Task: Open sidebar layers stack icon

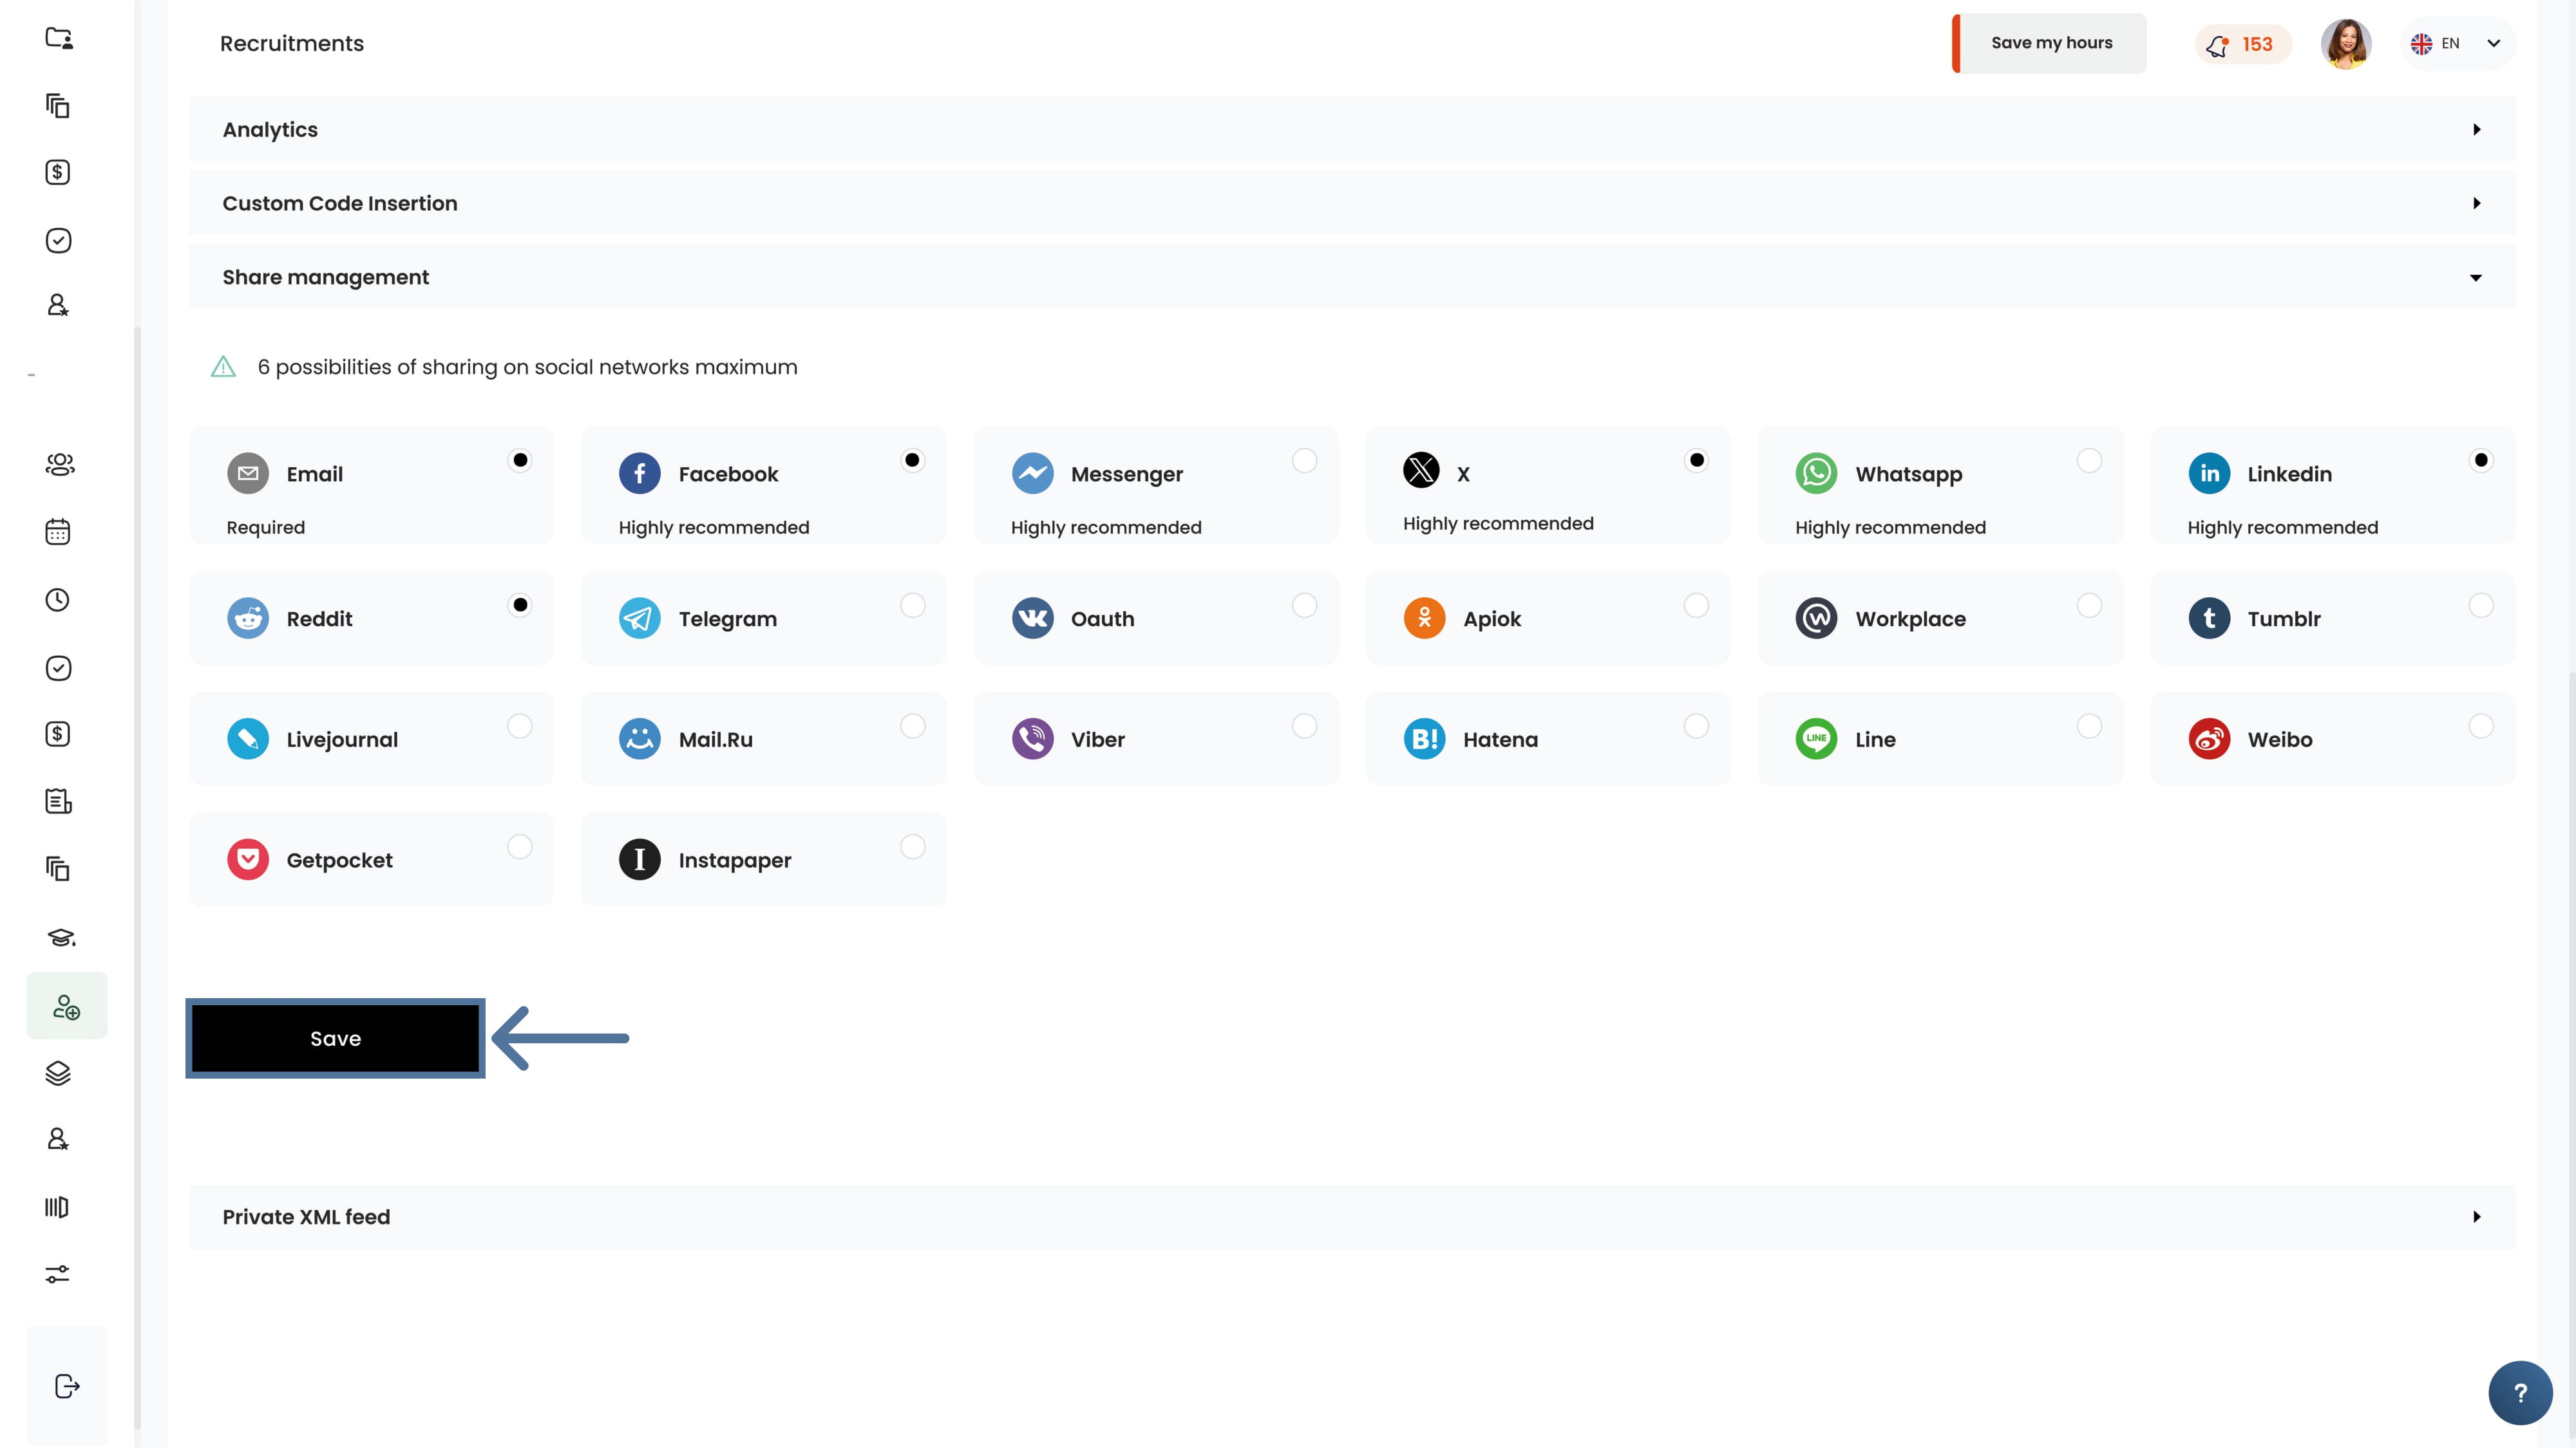Action: (x=58, y=1073)
